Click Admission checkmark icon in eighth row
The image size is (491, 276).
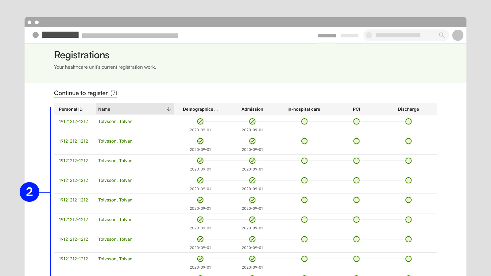(x=252, y=259)
